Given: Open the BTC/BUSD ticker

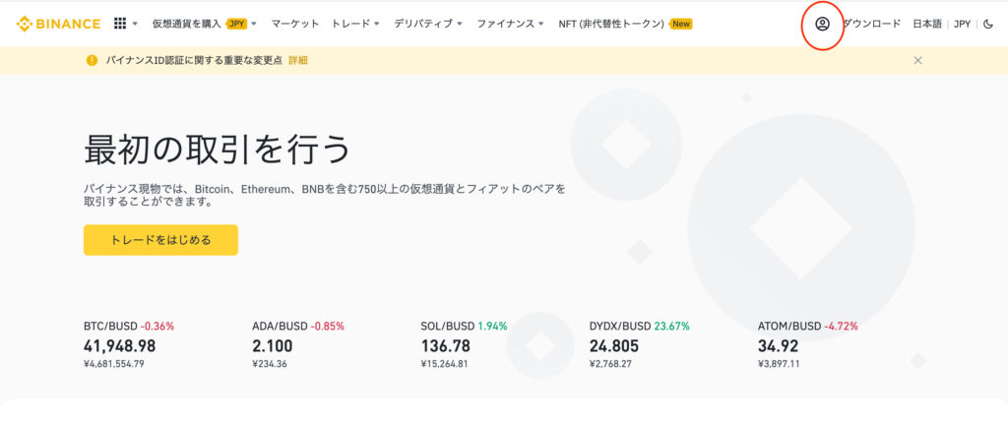Looking at the screenshot, I should pos(129,346).
